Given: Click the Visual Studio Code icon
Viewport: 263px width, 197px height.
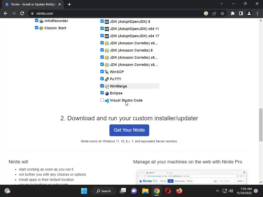Looking at the screenshot, I should click(x=107, y=101).
